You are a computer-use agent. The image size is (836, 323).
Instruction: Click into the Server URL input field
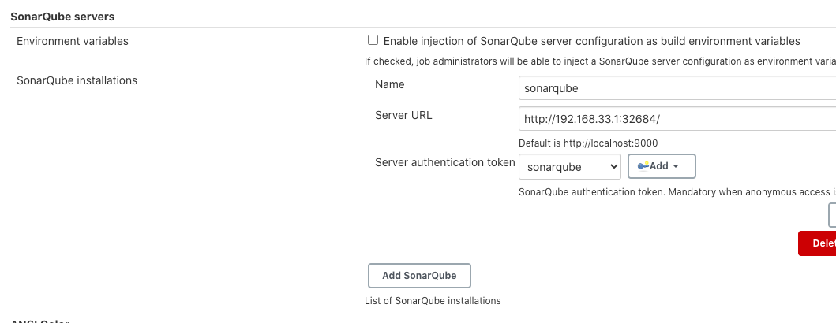click(x=677, y=119)
